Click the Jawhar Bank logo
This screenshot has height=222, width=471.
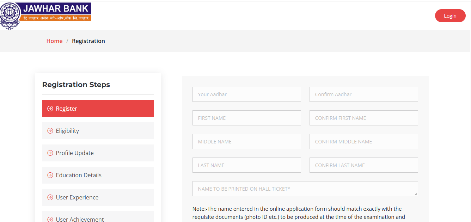pyautogui.click(x=46, y=16)
